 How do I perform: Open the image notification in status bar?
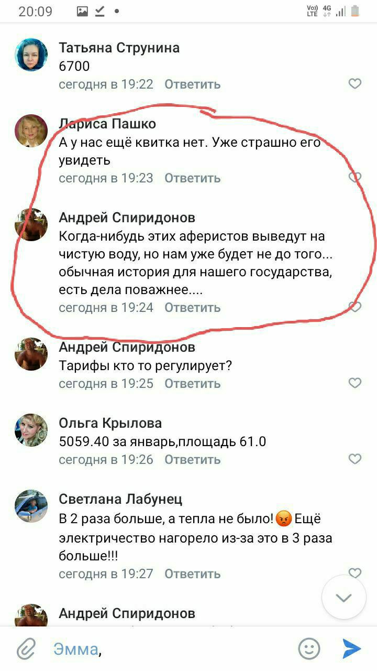pyautogui.click(x=82, y=11)
